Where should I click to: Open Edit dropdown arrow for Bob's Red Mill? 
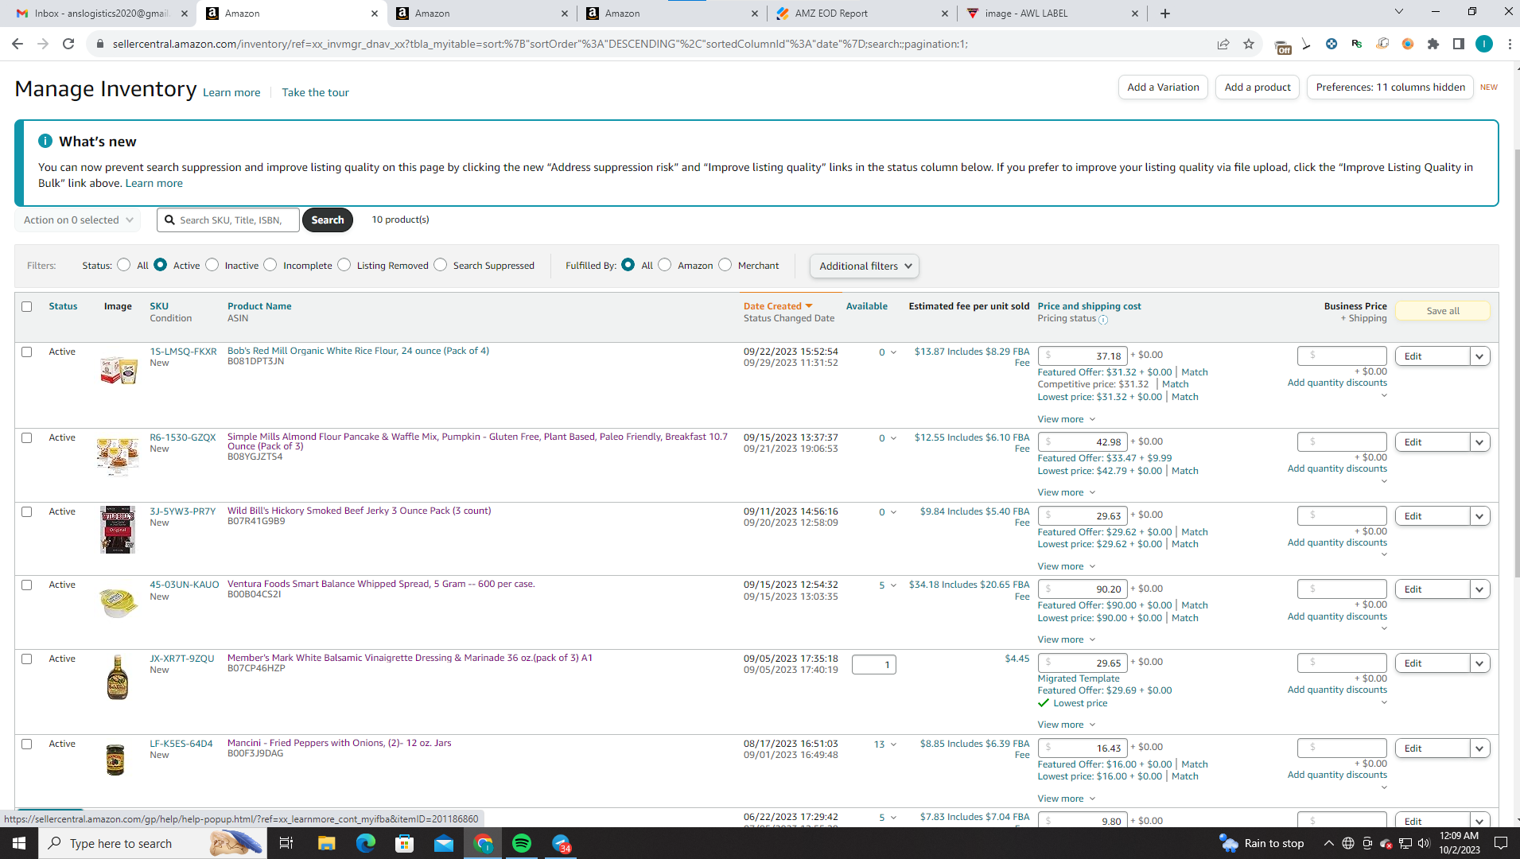1479,356
